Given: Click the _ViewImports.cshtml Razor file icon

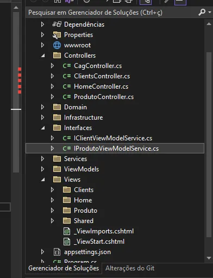Looking at the screenshot, I should point(67,231).
